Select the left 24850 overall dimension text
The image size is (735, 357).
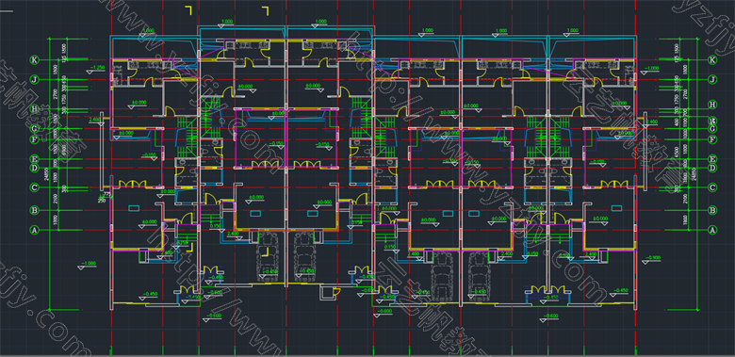point(47,175)
